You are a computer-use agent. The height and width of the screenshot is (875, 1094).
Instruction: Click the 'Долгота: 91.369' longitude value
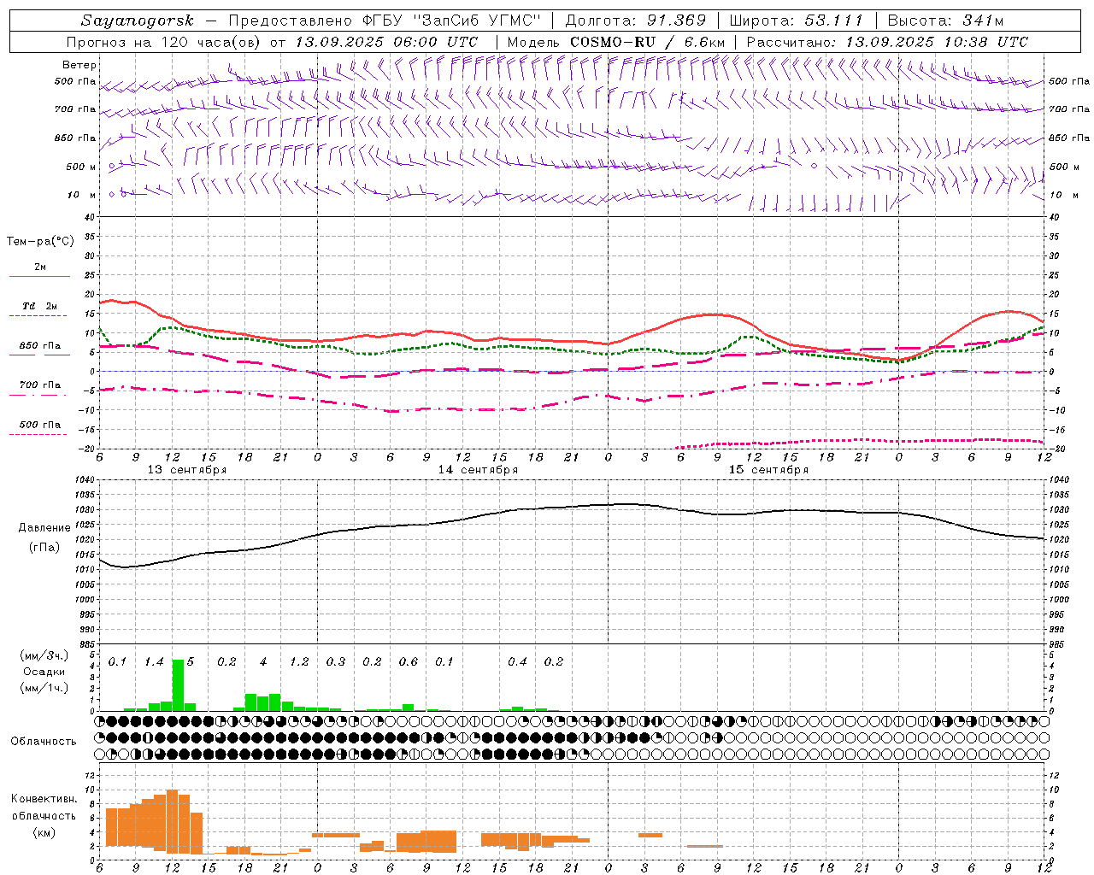635,21
